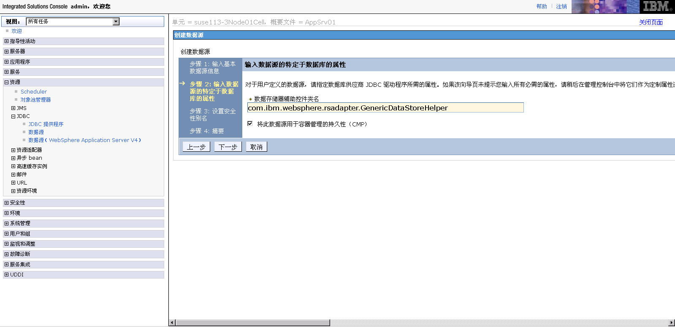This screenshot has height=327, width=675.
Task: Collapse the JDBC tree node
Action: [13, 116]
